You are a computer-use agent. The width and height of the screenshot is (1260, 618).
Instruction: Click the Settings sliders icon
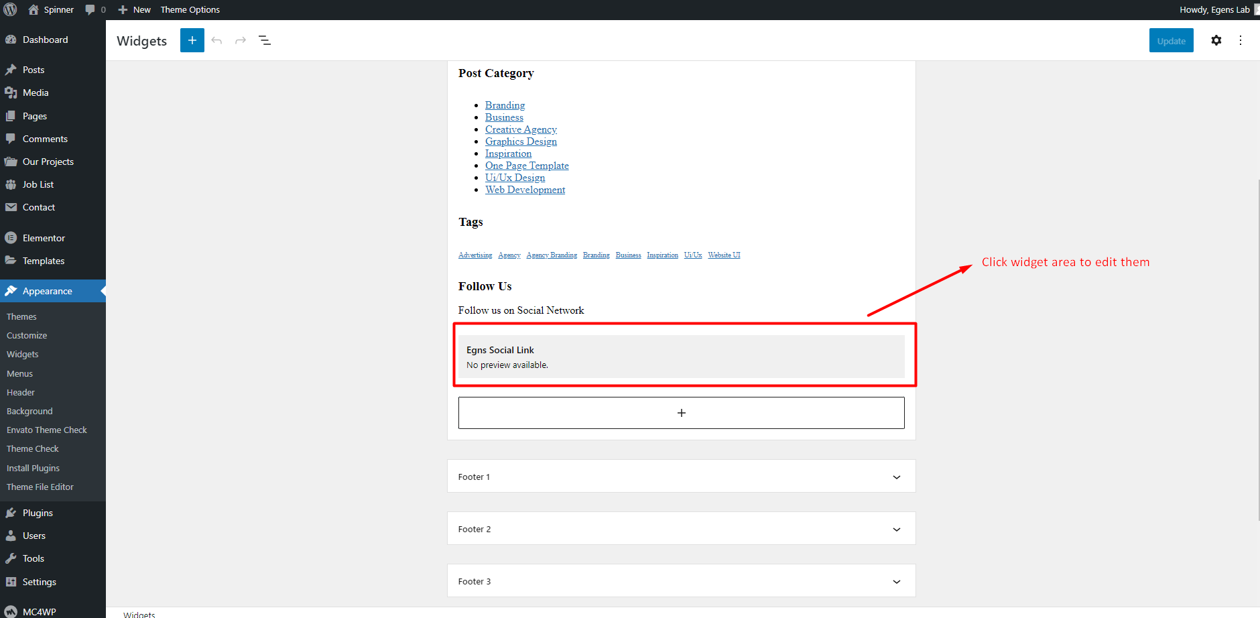coord(11,582)
